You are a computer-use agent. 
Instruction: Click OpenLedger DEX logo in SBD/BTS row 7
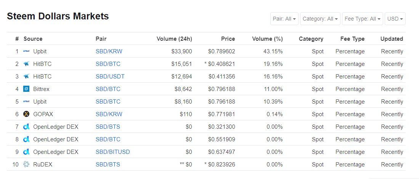click(x=26, y=126)
